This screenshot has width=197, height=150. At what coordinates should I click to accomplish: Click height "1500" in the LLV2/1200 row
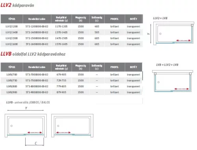click(81, 26)
